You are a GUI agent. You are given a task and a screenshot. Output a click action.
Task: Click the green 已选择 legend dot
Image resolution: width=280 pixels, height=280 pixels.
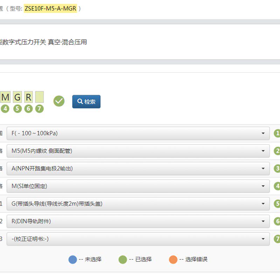[x=123, y=259]
